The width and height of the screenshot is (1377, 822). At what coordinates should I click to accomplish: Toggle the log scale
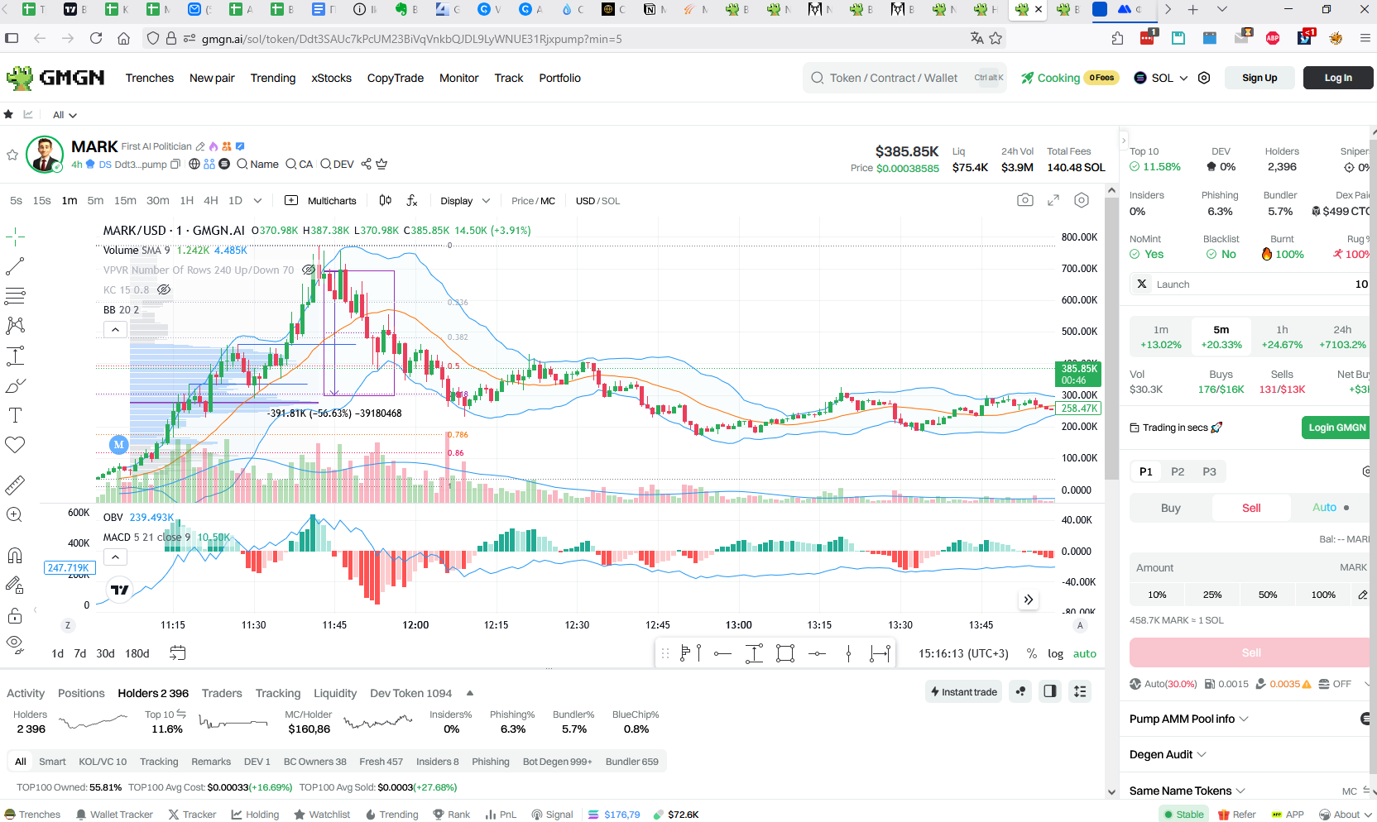[1055, 653]
